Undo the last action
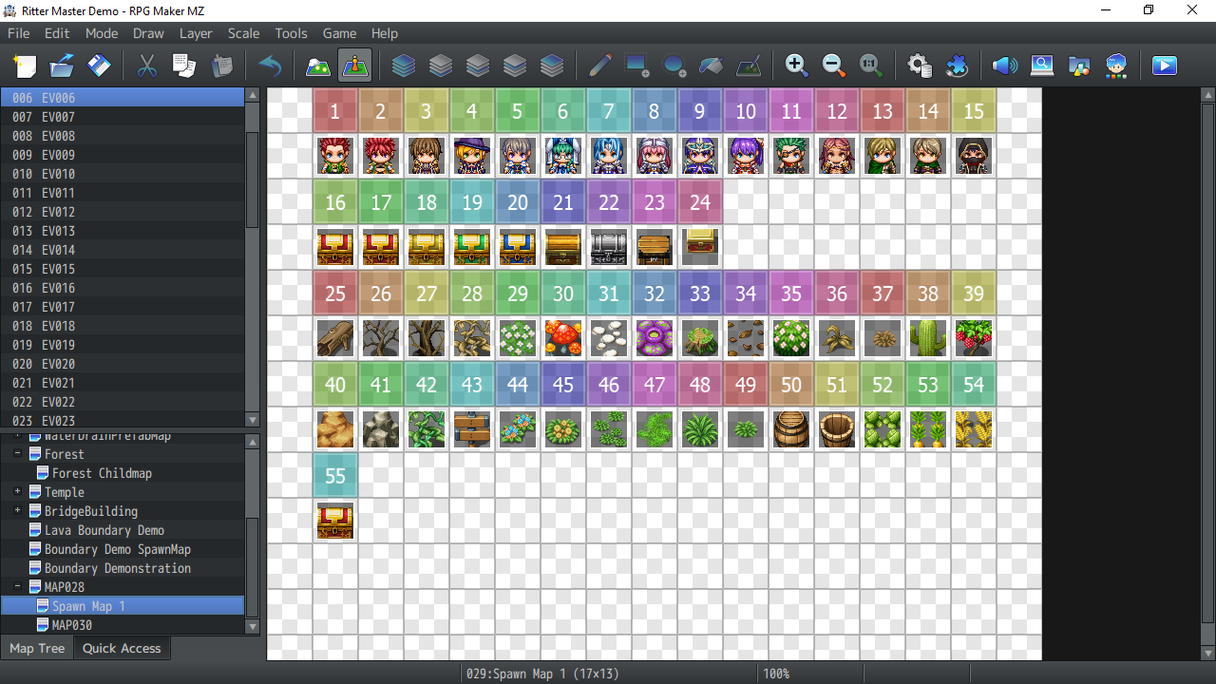This screenshot has height=684, width=1216. click(x=270, y=66)
